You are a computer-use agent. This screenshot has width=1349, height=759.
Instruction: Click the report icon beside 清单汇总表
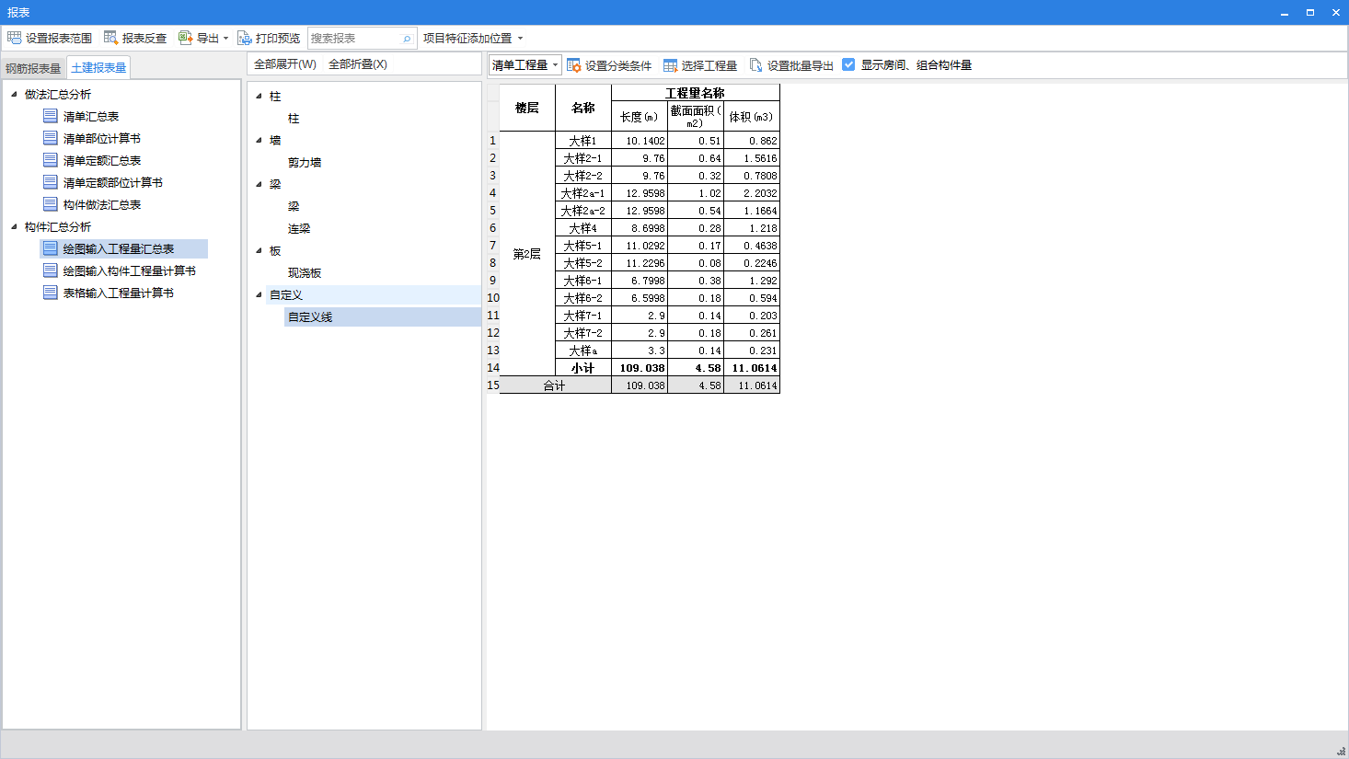pos(51,116)
